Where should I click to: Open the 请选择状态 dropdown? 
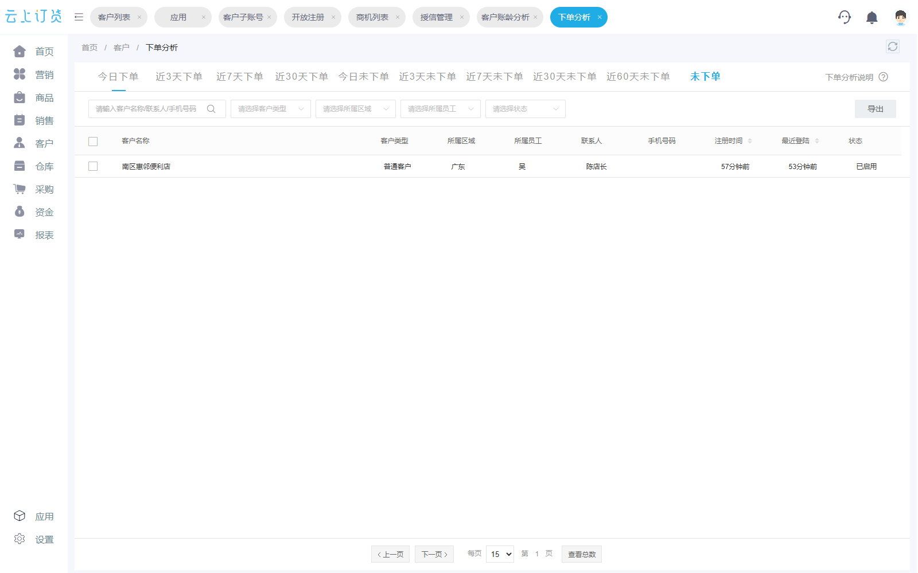[x=526, y=109]
